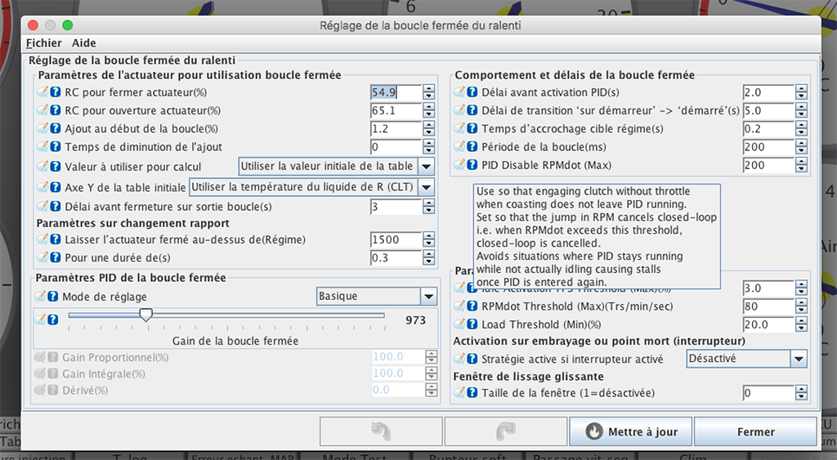Open help for PID Disable RPMdot (Max)
This screenshot has height=460, width=837.
(472, 166)
